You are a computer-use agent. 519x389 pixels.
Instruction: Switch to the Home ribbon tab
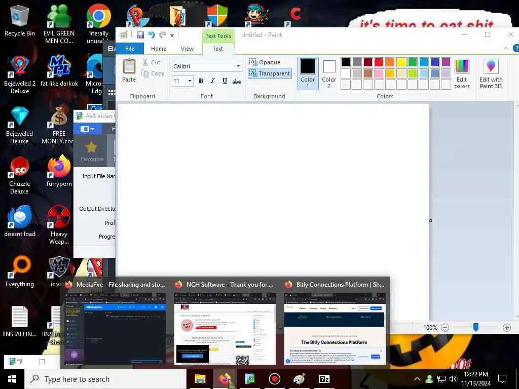pyautogui.click(x=159, y=49)
